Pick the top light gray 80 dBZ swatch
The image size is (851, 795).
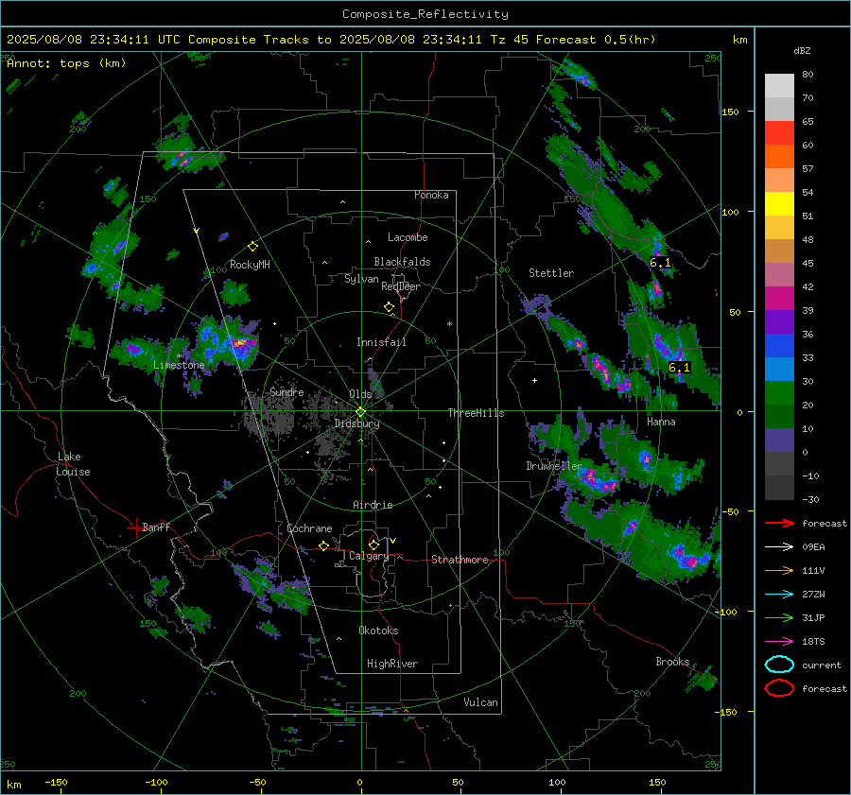779,85
